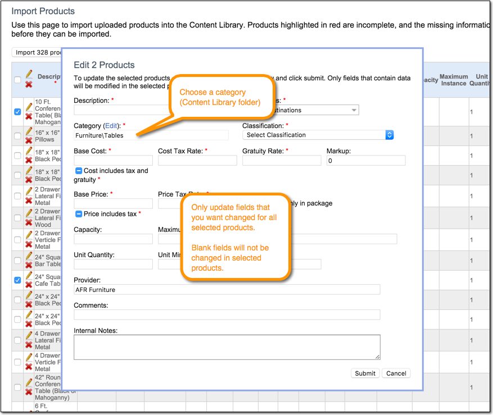Check the 2 Drawer Lateral Wood row

click(x=17, y=217)
